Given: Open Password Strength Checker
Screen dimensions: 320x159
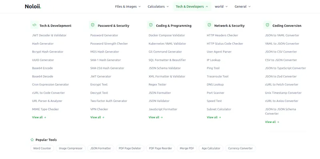Looking at the screenshot, I should 109,44.
